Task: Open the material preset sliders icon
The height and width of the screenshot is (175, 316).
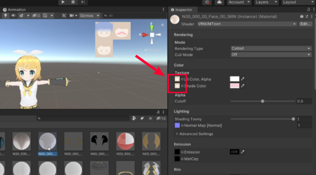Action: [307, 17]
